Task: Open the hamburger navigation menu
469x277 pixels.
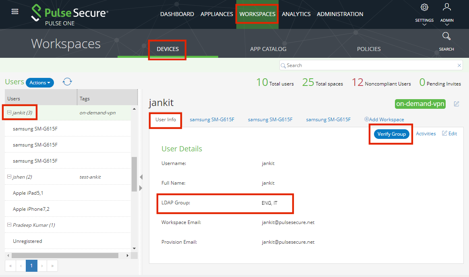Action: click(x=15, y=11)
